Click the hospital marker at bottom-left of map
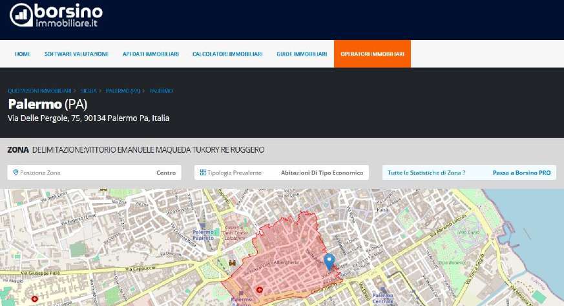The image size is (564, 306). [x=34, y=299]
